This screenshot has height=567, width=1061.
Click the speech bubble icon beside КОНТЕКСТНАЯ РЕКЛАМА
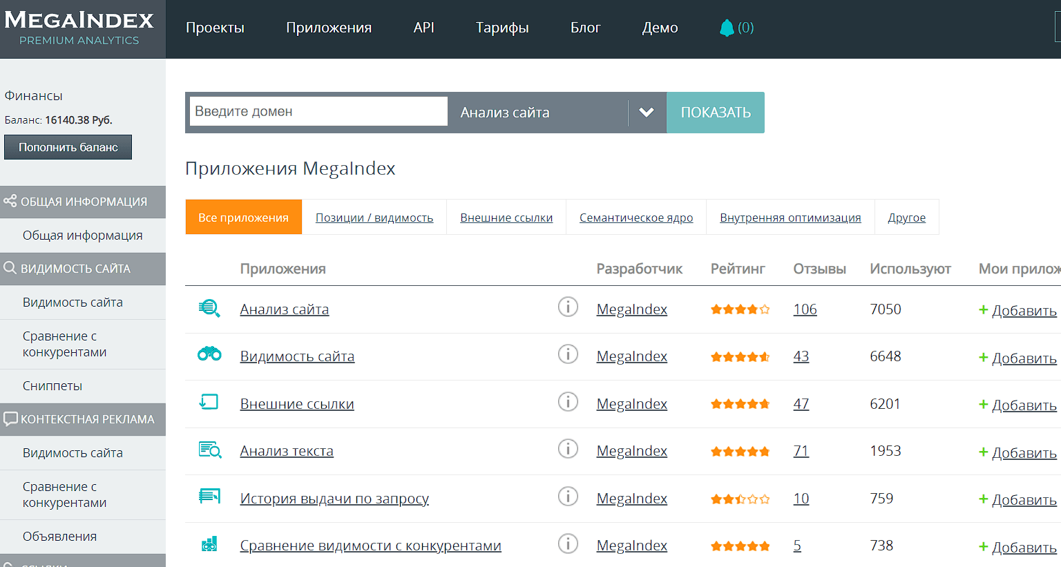pyautogui.click(x=10, y=419)
